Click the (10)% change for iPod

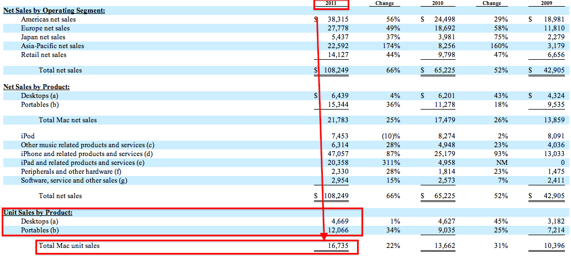[x=391, y=136]
